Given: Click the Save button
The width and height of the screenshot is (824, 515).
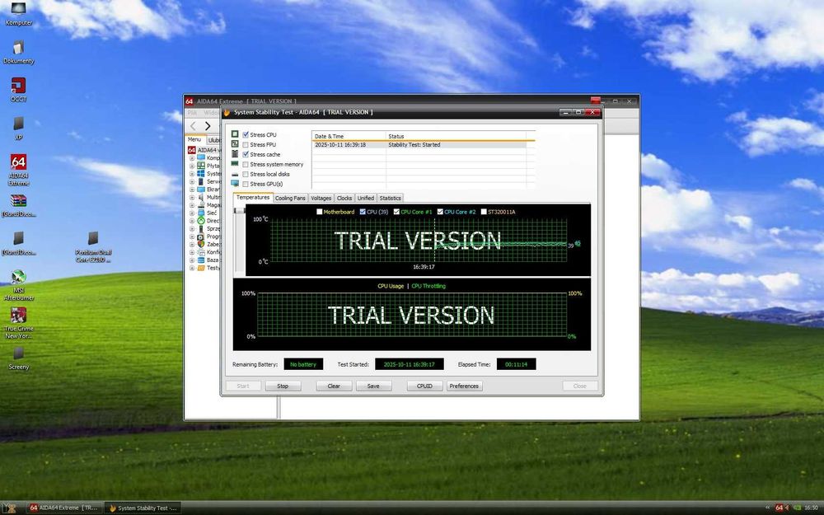Looking at the screenshot, I should [373, 386].
